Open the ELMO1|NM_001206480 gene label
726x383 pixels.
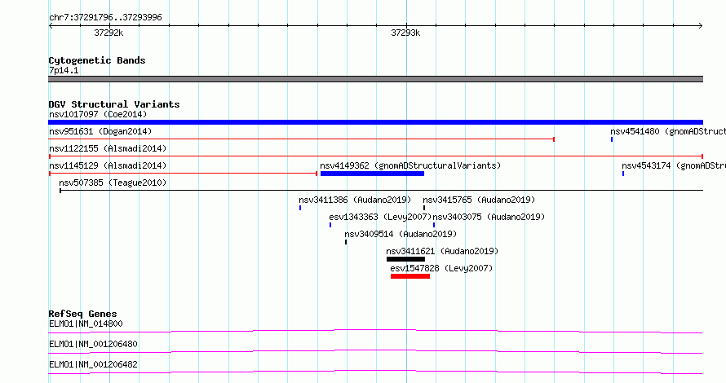tap(93, 344)
